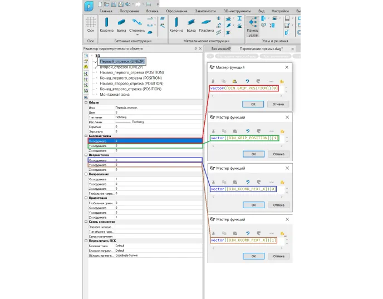The height and width of the screenshot is (299, 383).
Task: Confirm OK in KOORD_REXT_X [0] dialog
Action: click(x=253, y=205)
